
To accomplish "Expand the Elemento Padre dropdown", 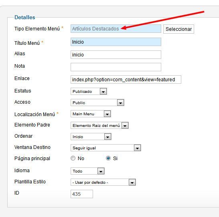I will [99, 125].
